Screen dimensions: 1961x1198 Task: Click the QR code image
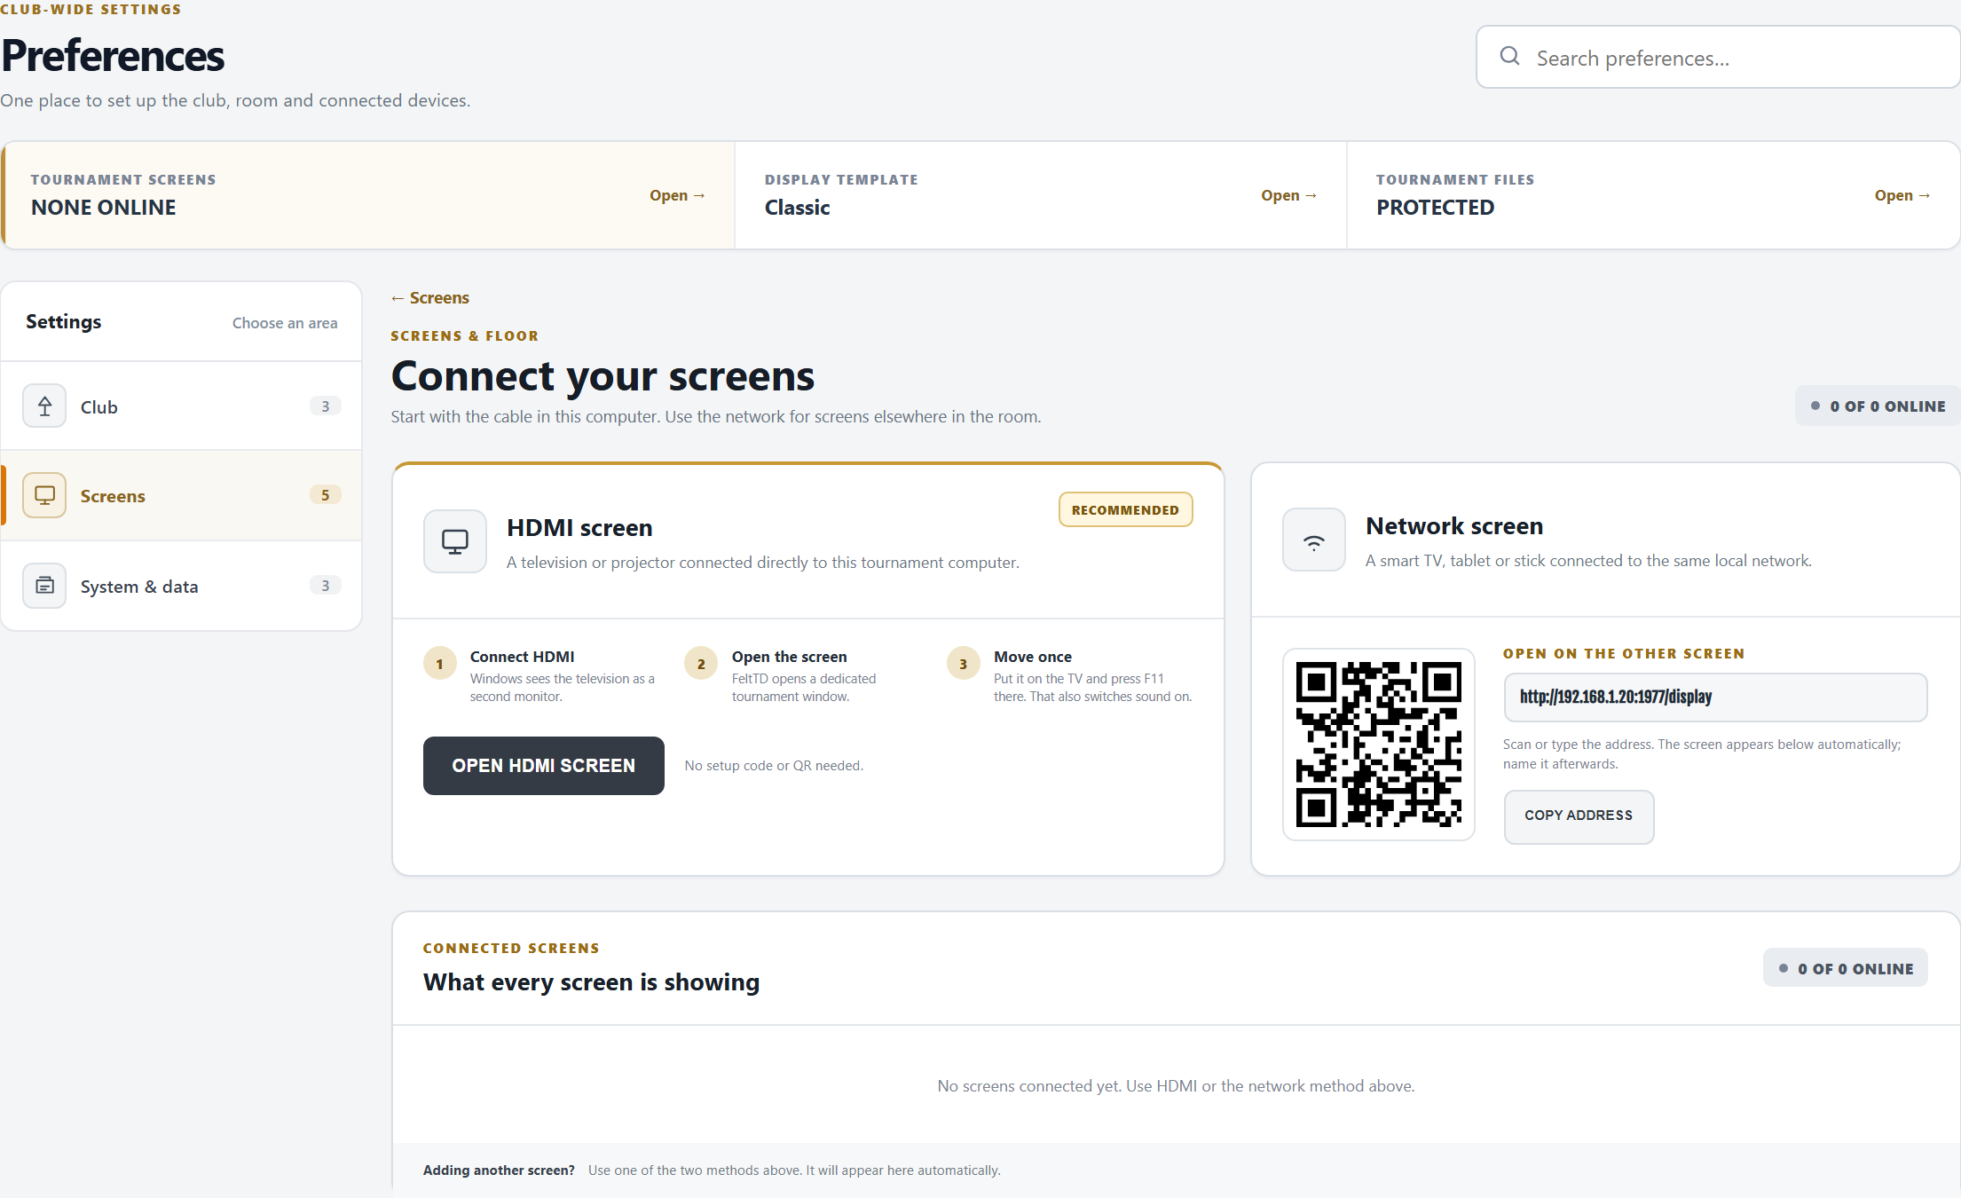[1379, 745]
